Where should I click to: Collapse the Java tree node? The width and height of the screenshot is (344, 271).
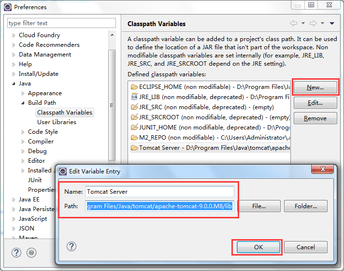click(14, 84)
